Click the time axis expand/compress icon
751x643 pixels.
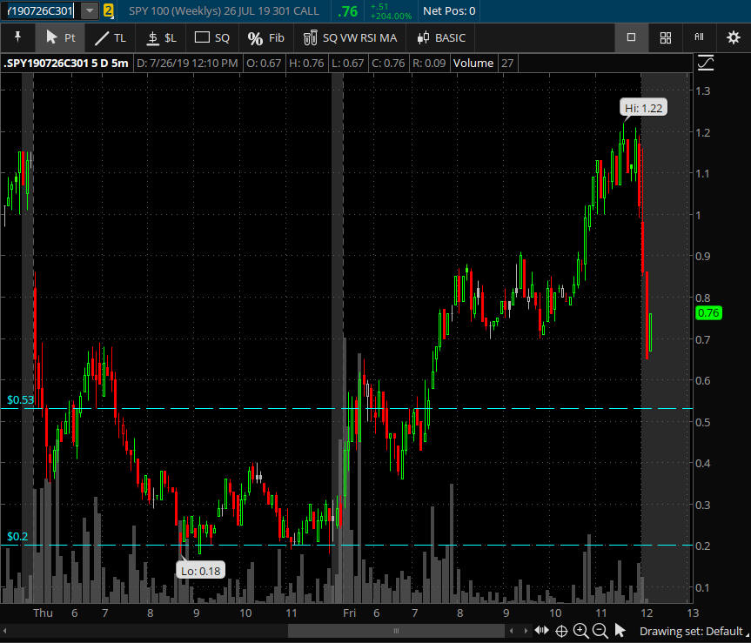click(541, 631)
